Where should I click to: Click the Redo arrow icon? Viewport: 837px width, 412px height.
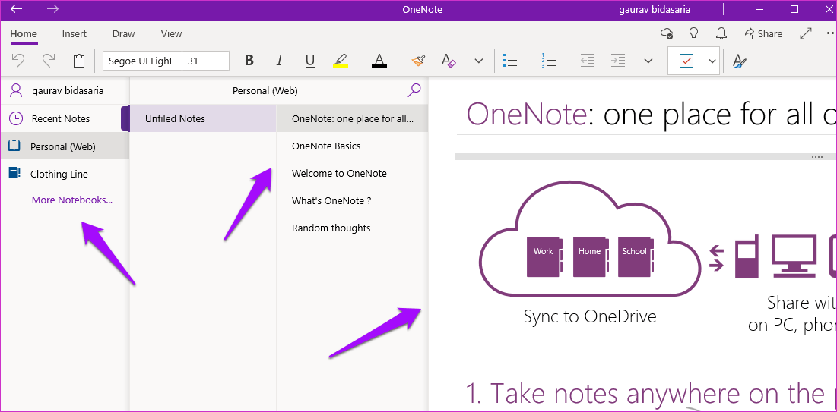point(49,61)
